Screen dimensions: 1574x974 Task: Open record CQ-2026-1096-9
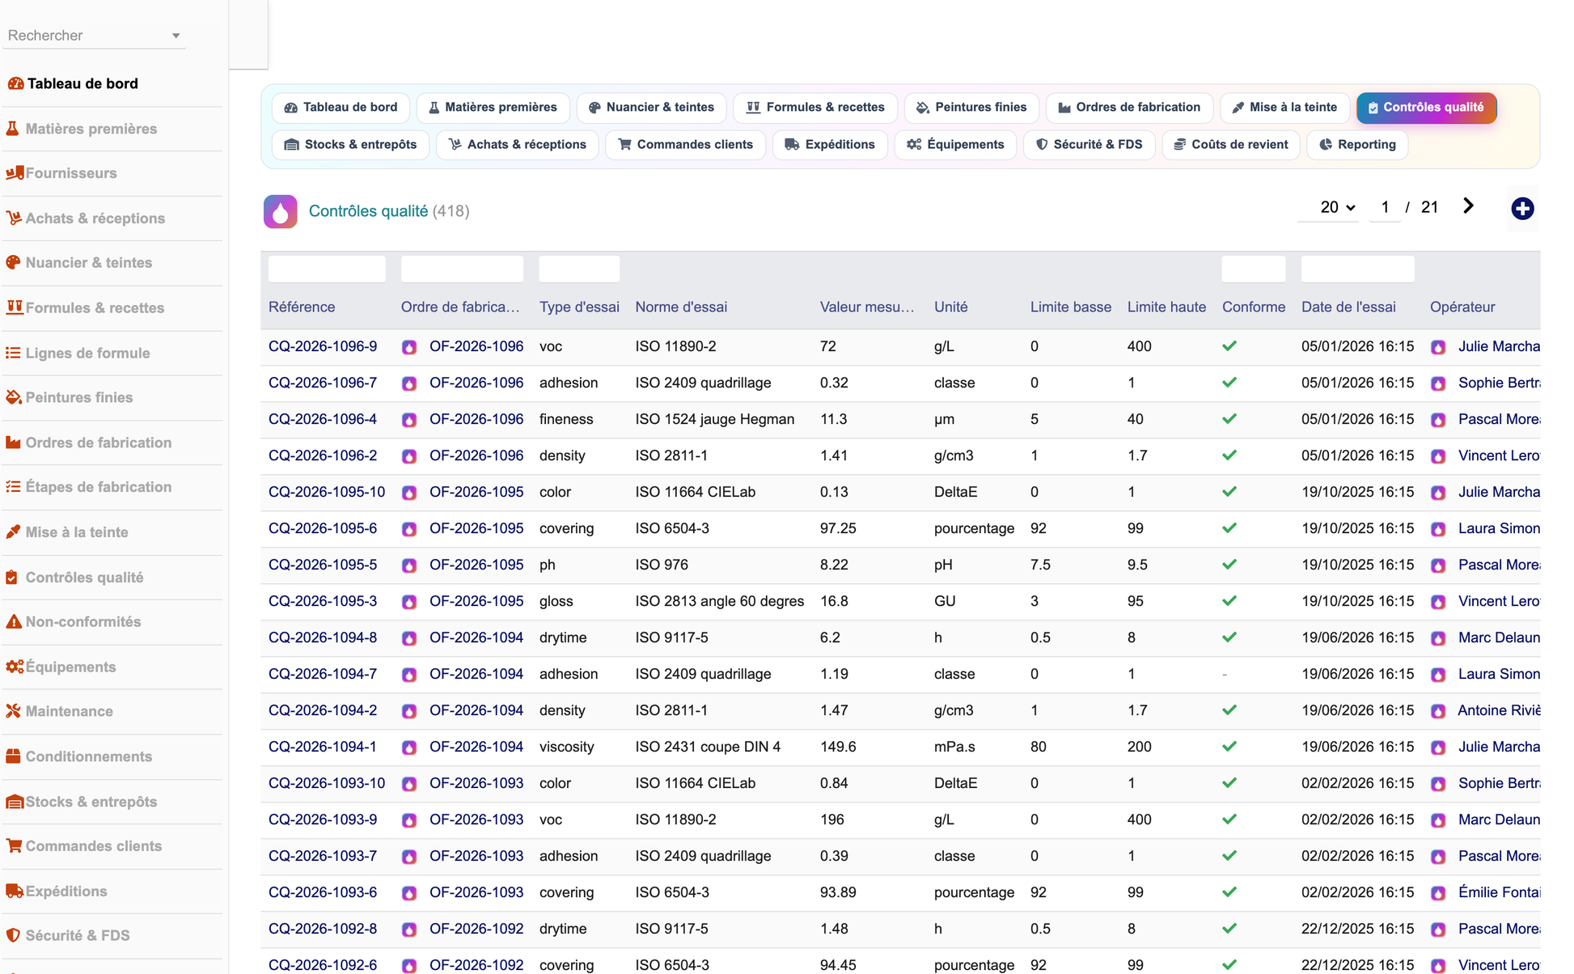[x=323, y=347]
